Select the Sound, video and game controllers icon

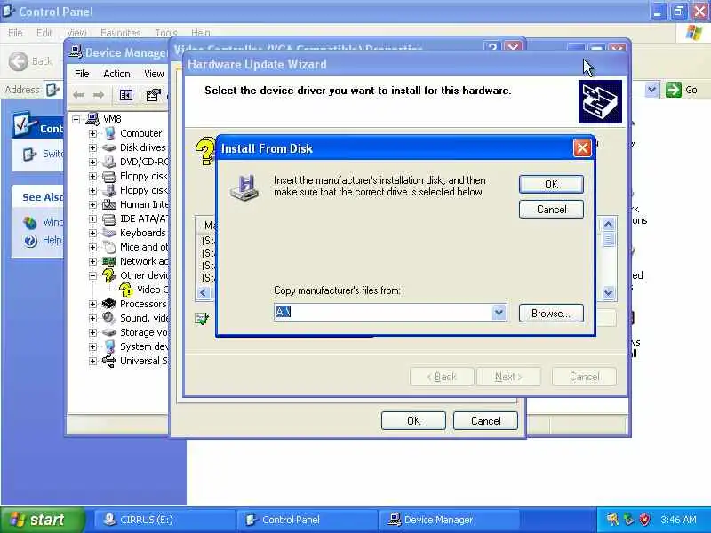[x=109, y=318]
